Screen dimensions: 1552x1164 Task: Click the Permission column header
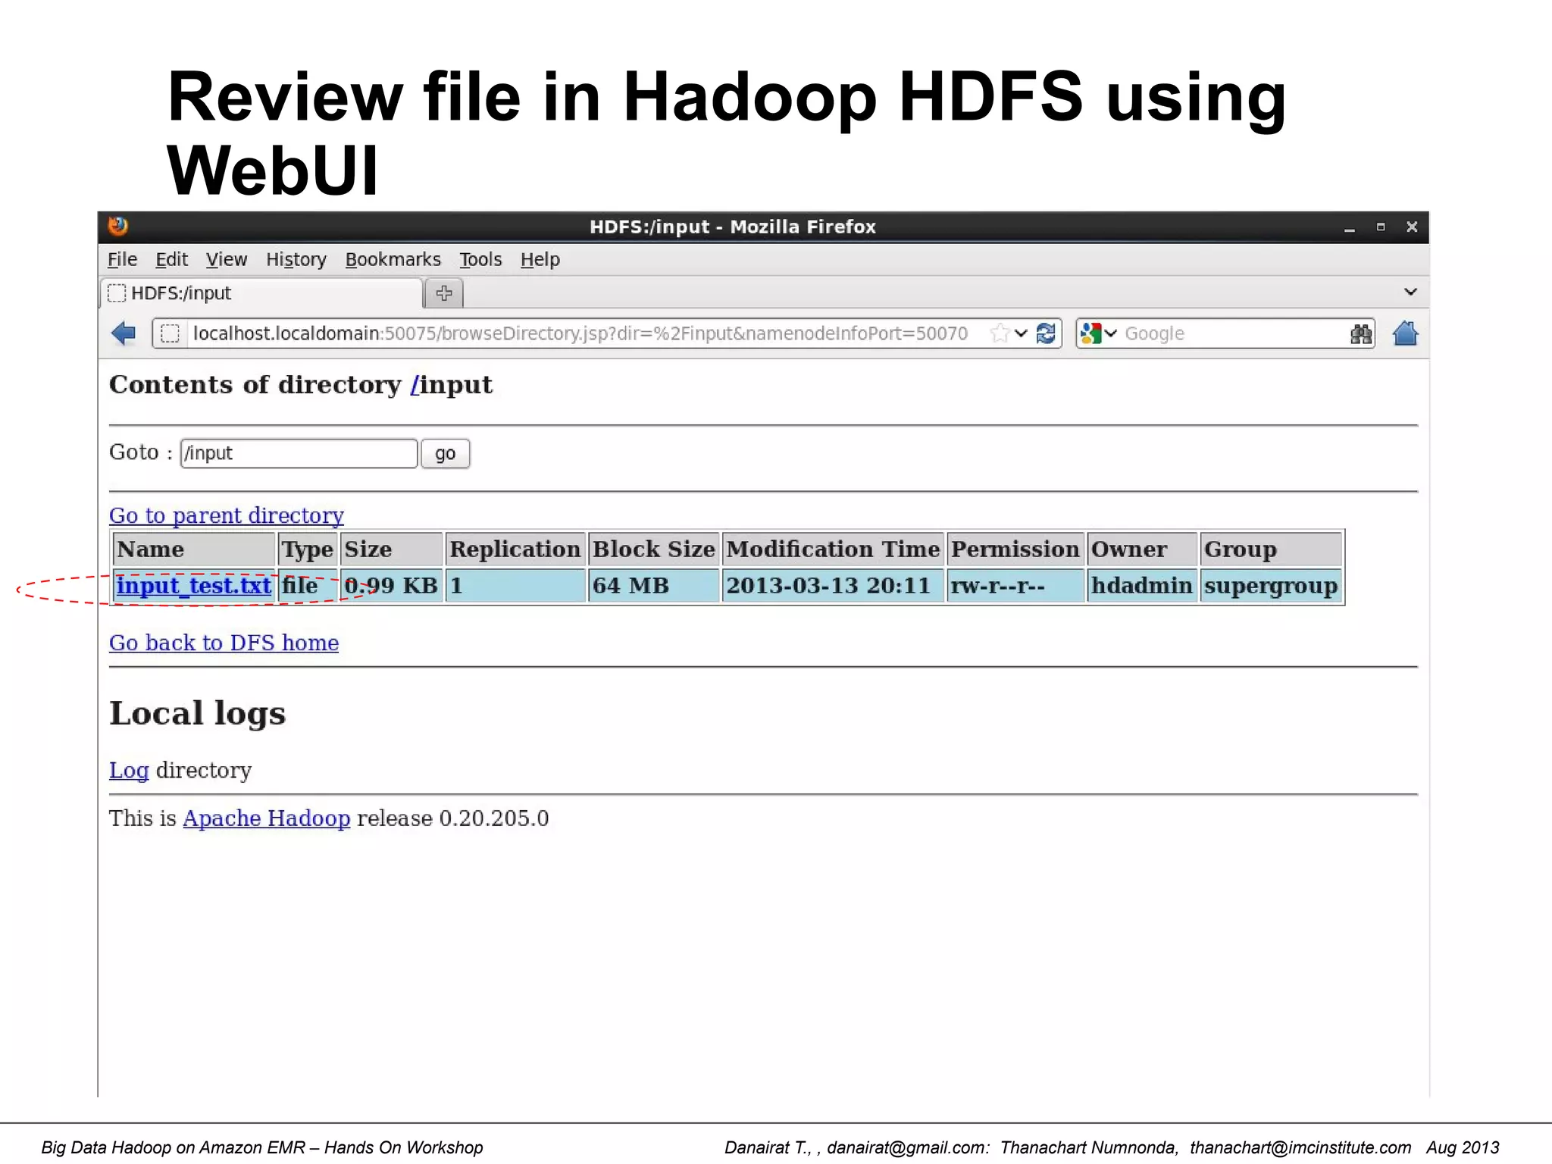(1015, 549)
